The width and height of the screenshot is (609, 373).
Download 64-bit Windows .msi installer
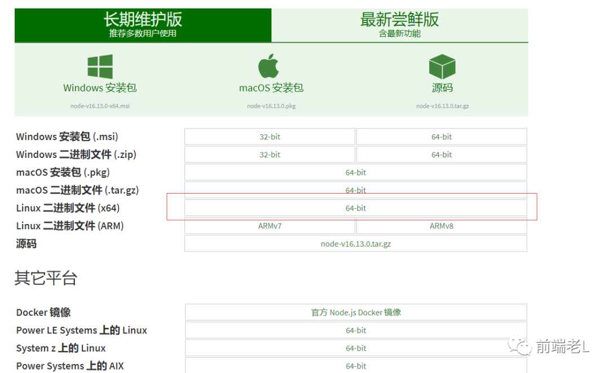[442, 137]
